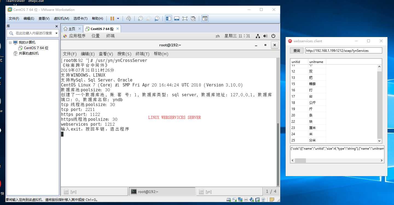Click the revert to snapshot icon

[x=149, y=19]
